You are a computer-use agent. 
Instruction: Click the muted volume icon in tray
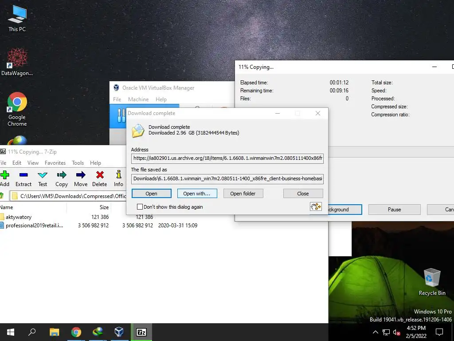tap(396, 332)
